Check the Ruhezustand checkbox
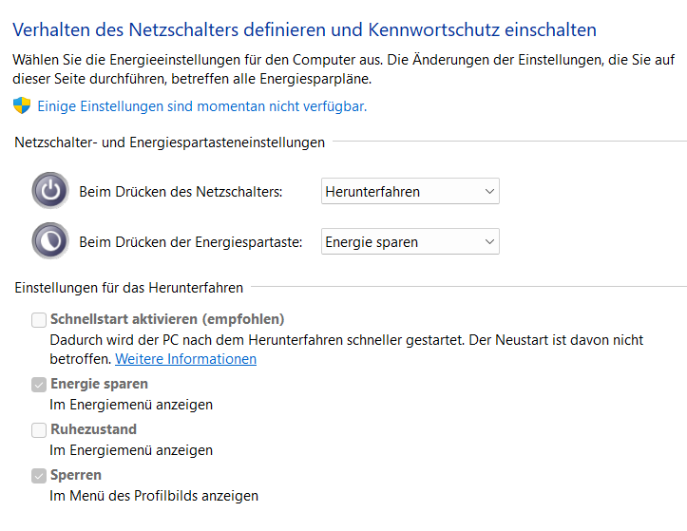This screenshot has width=687, height=531. [39, 429]
